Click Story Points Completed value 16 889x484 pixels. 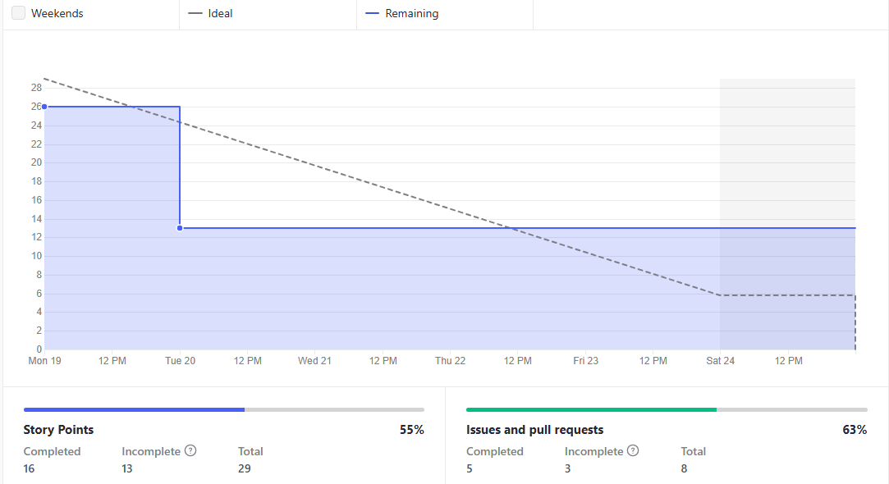click(x=29, y=468)
